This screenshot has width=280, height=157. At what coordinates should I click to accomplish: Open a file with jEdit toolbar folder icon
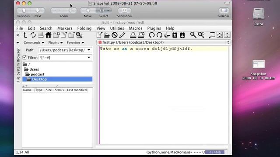(107, 35)
